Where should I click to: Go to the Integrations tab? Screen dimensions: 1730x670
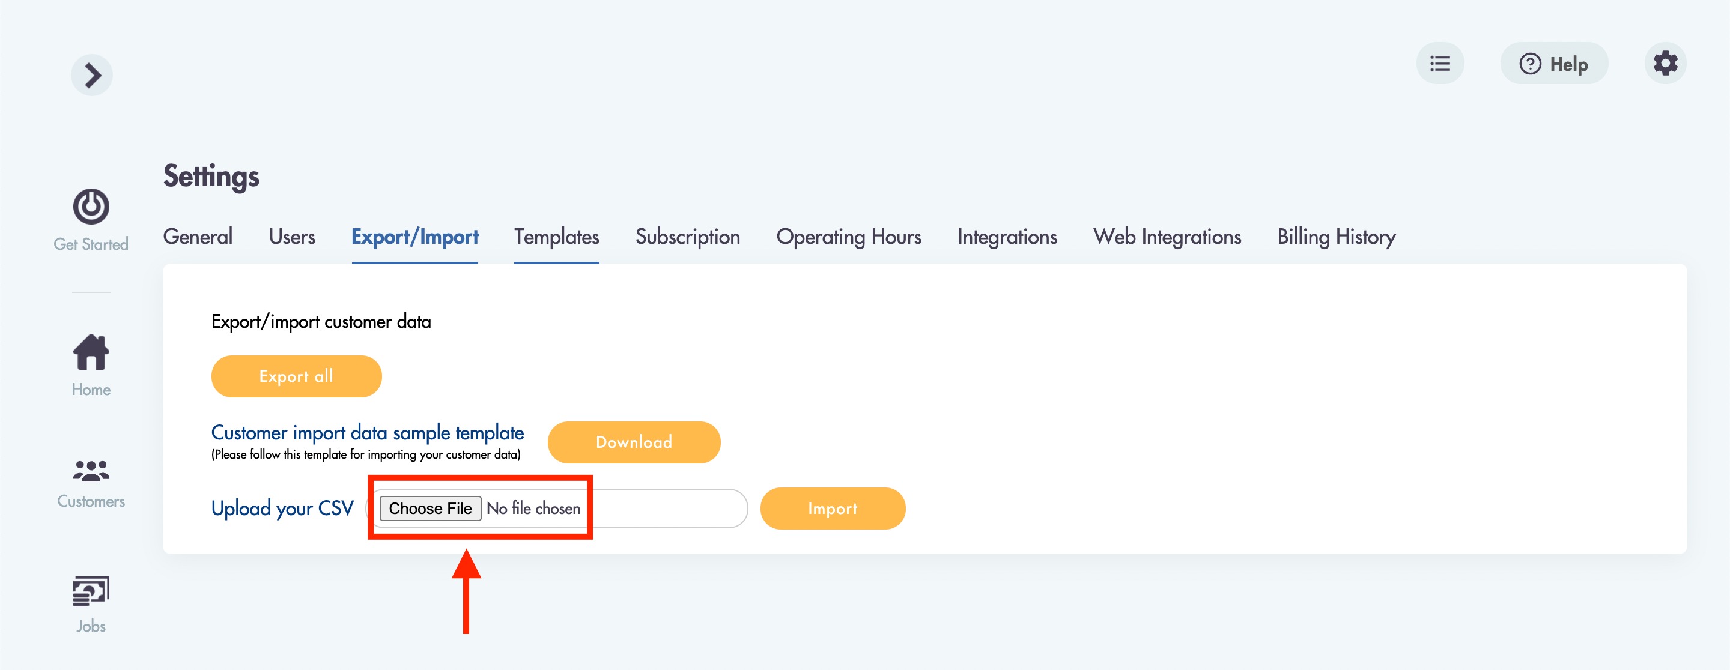point(1007,237)
